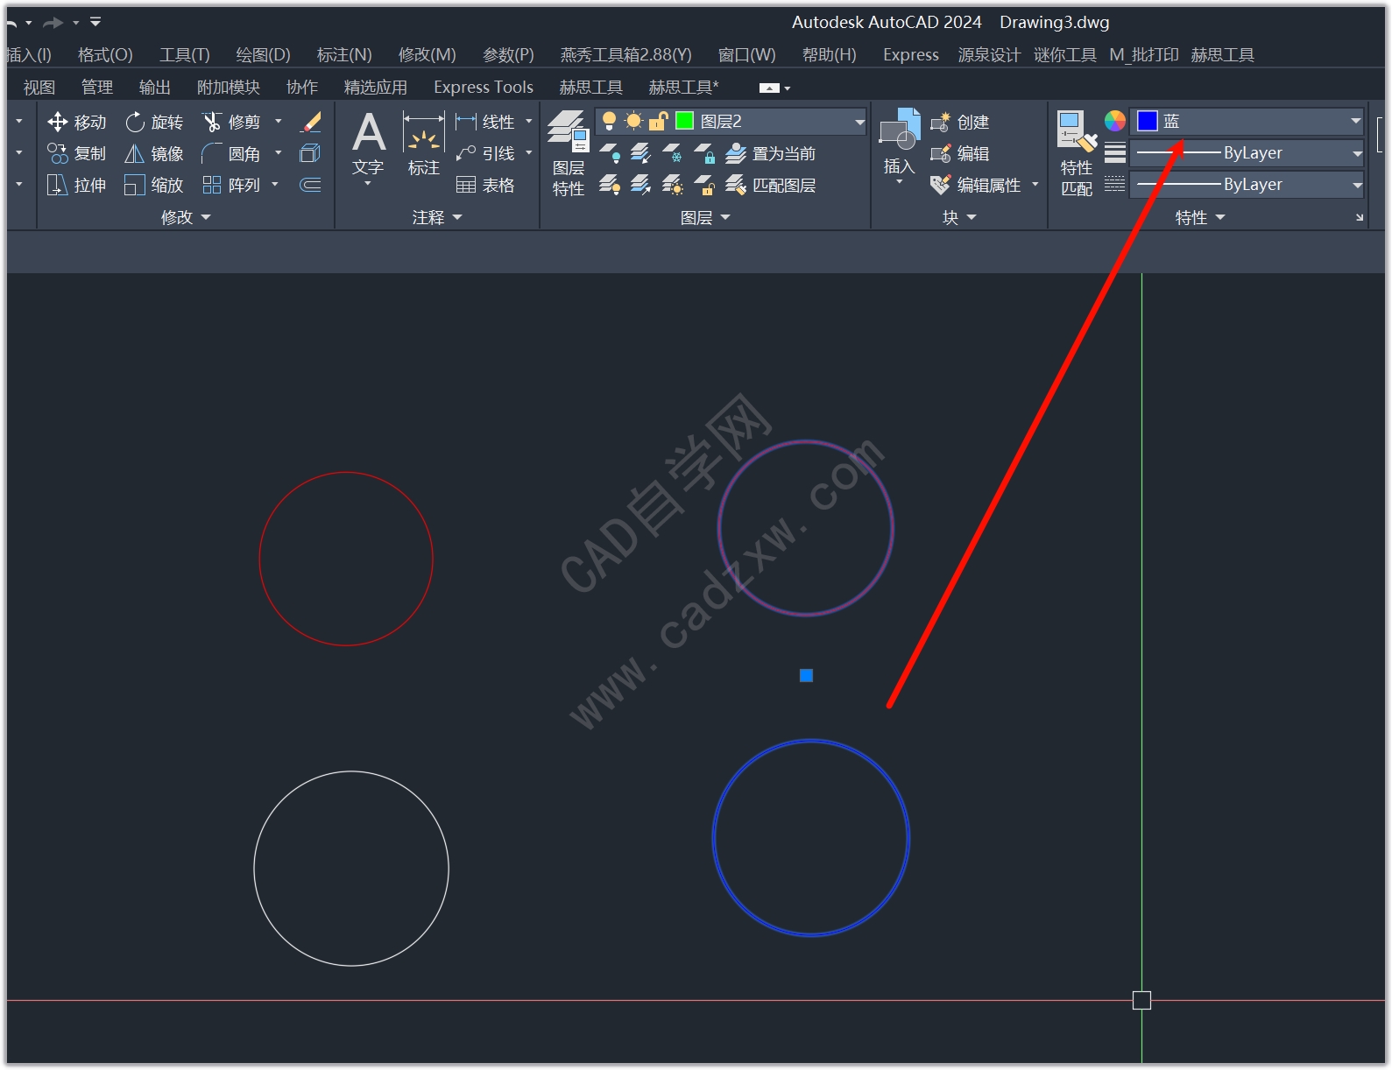Expand the Properties (特性) panel
Image resolution: width=1392 pixels, height=1070 pixels.
(1200, 217)
